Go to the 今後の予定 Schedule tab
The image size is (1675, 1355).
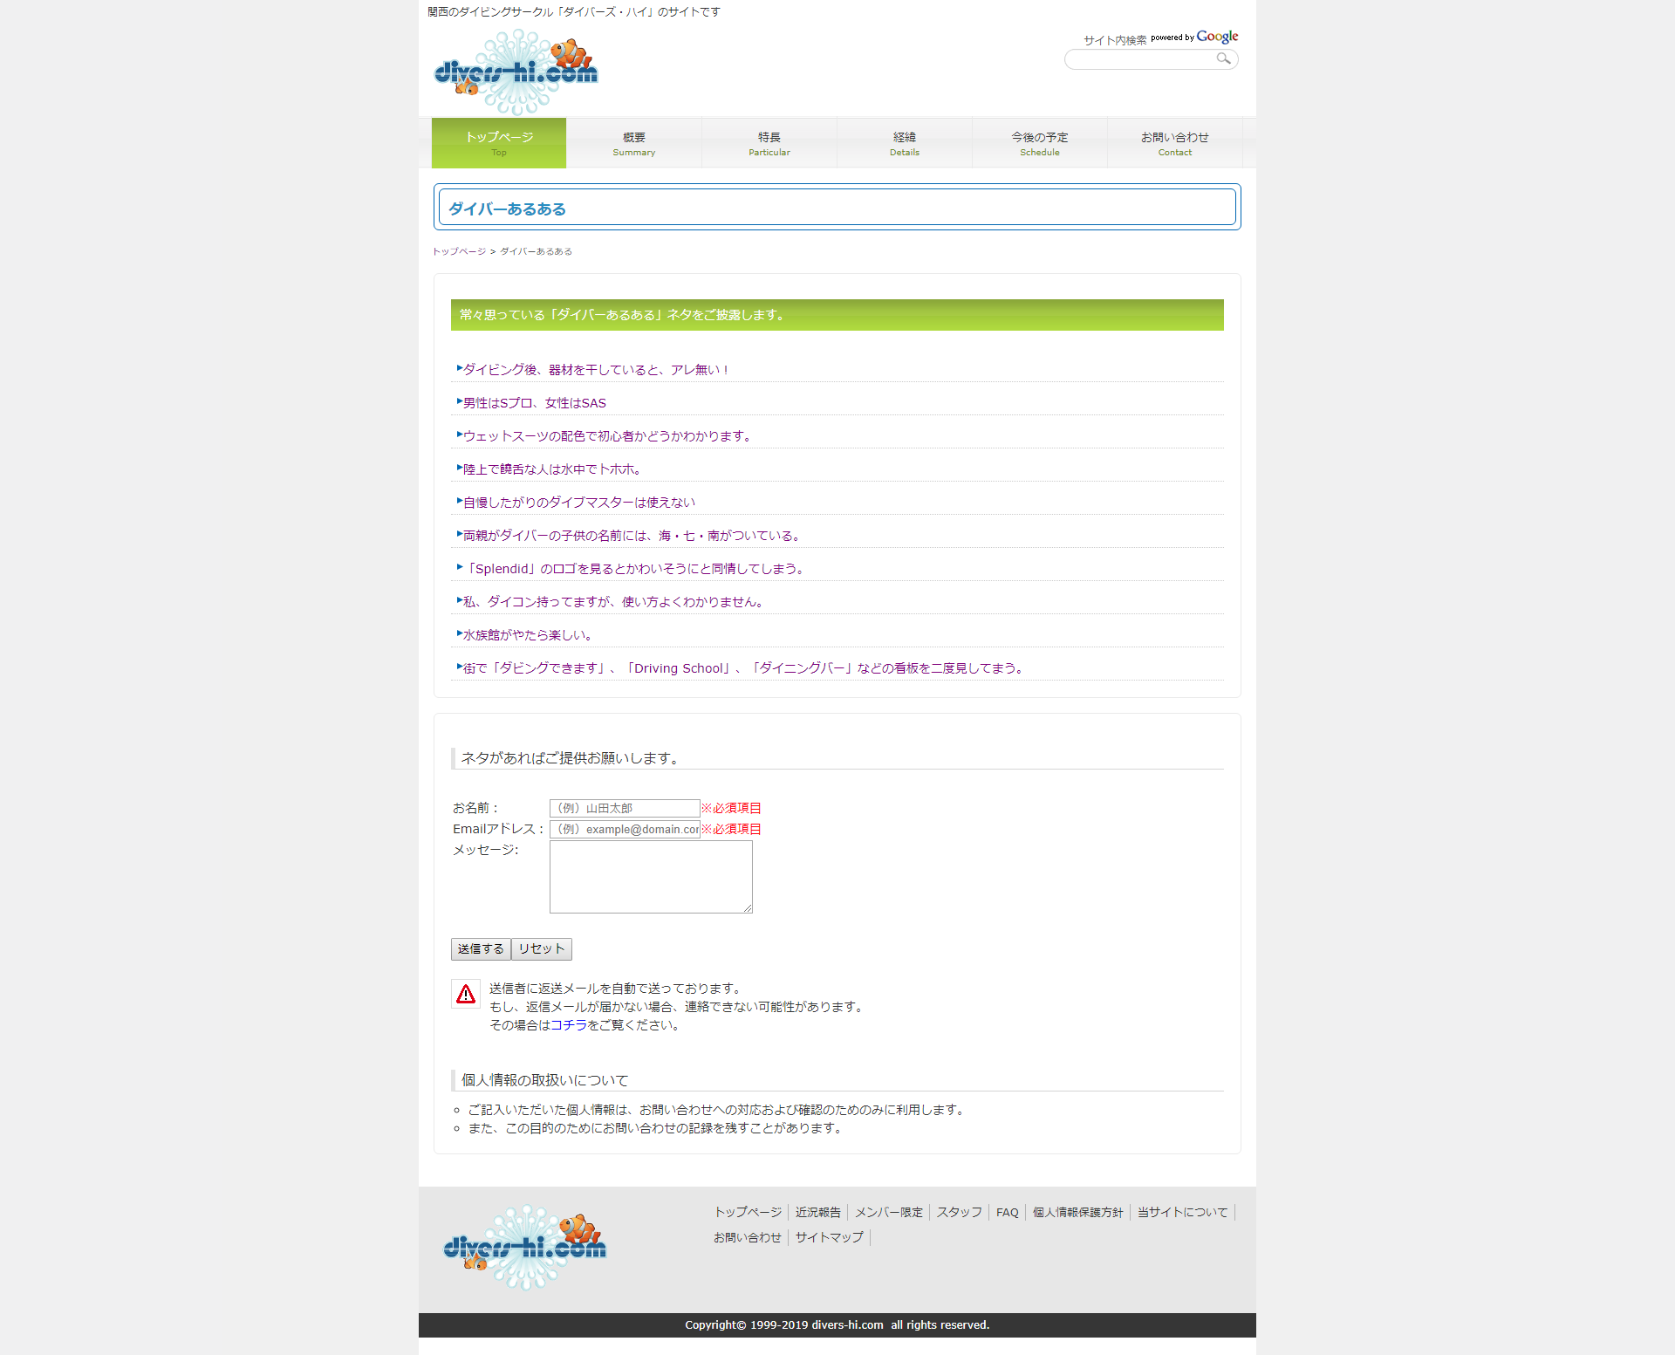coord(1040,143)
